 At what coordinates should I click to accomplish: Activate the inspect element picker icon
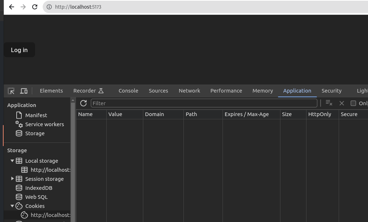11,91
